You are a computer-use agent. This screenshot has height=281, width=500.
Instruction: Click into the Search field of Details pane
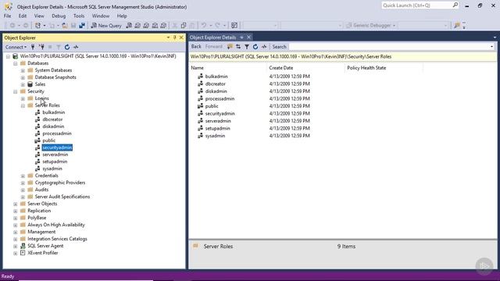(x=389, y=47)
